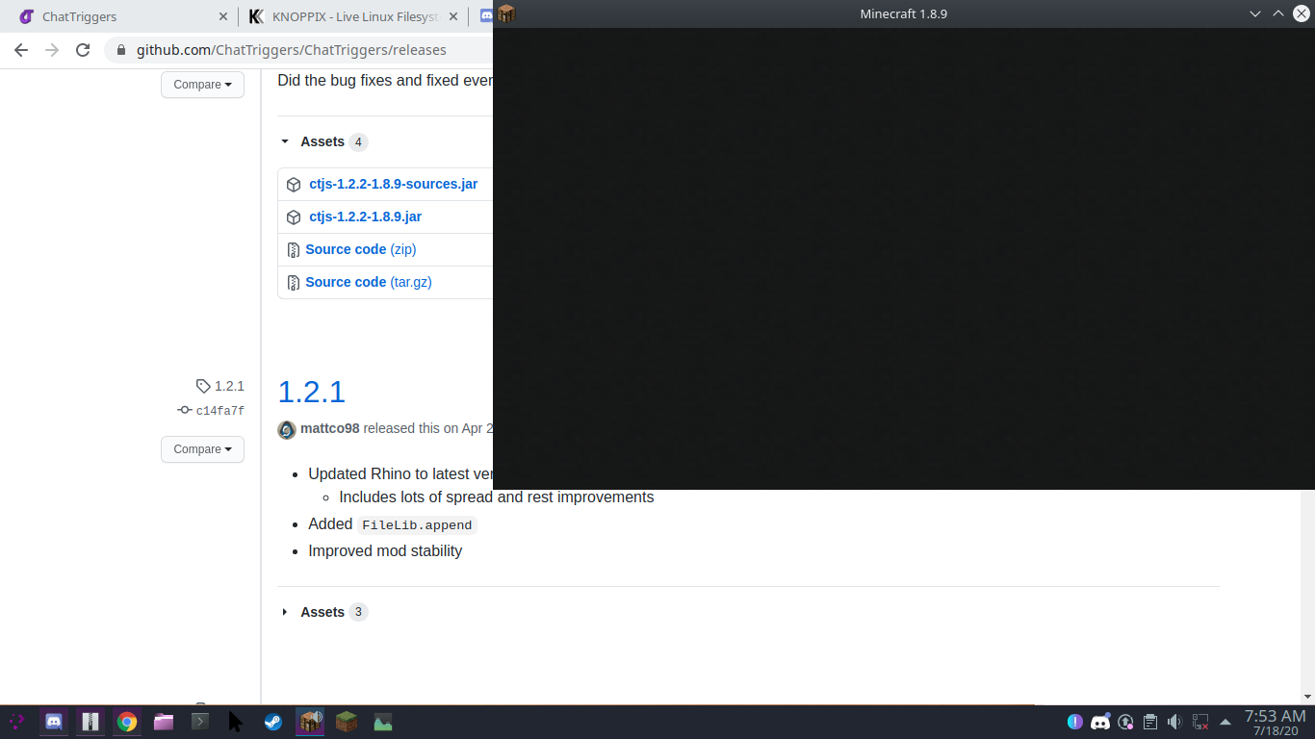The height and width of the screenshot is (739, 1315).
Task: Collapse the Assets 4 section
Action: coord(285,141)
